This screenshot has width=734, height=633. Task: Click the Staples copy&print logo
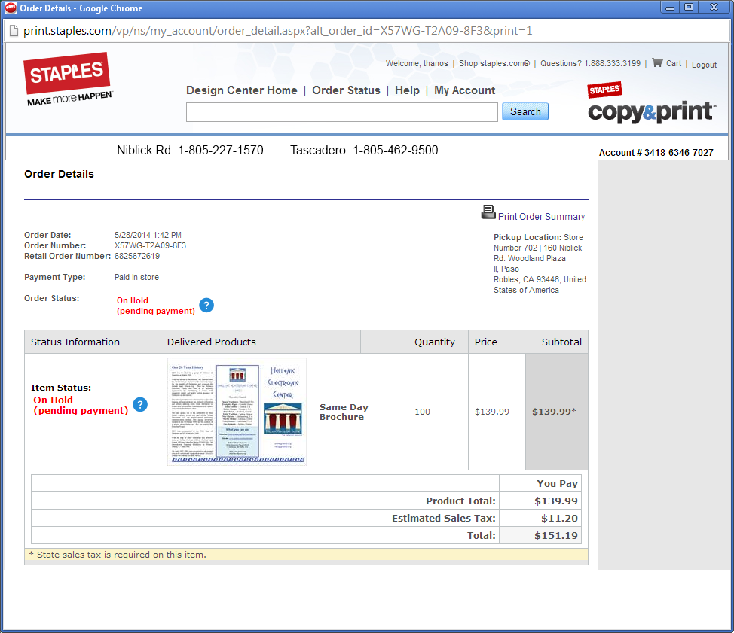point(651,102)
